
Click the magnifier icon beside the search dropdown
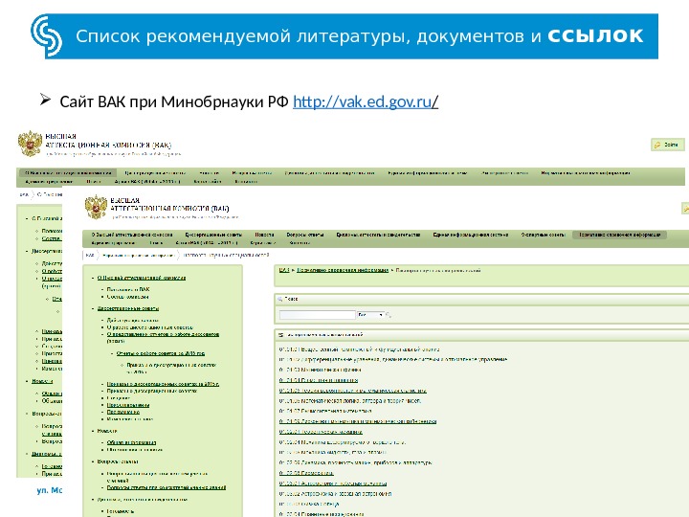tap(389, 315)
